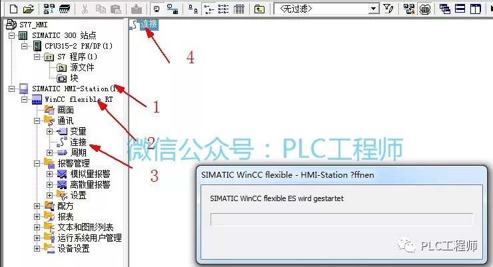Open the 无过滤 filter dropdown

pos(373,9)
